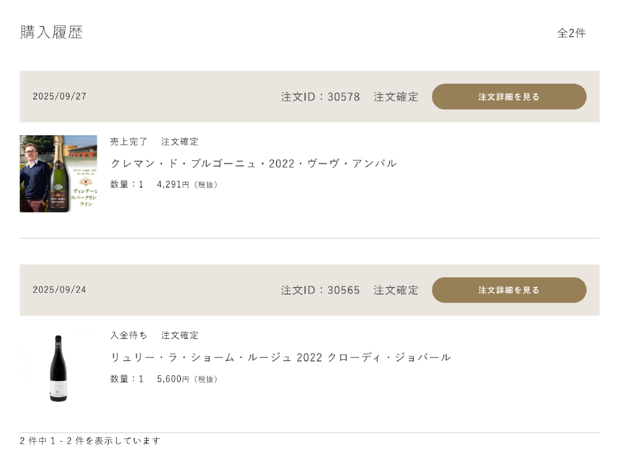Click 注文確定 beside order ID 30578
The image size is (619, 467).
click(x=396, y=97)
